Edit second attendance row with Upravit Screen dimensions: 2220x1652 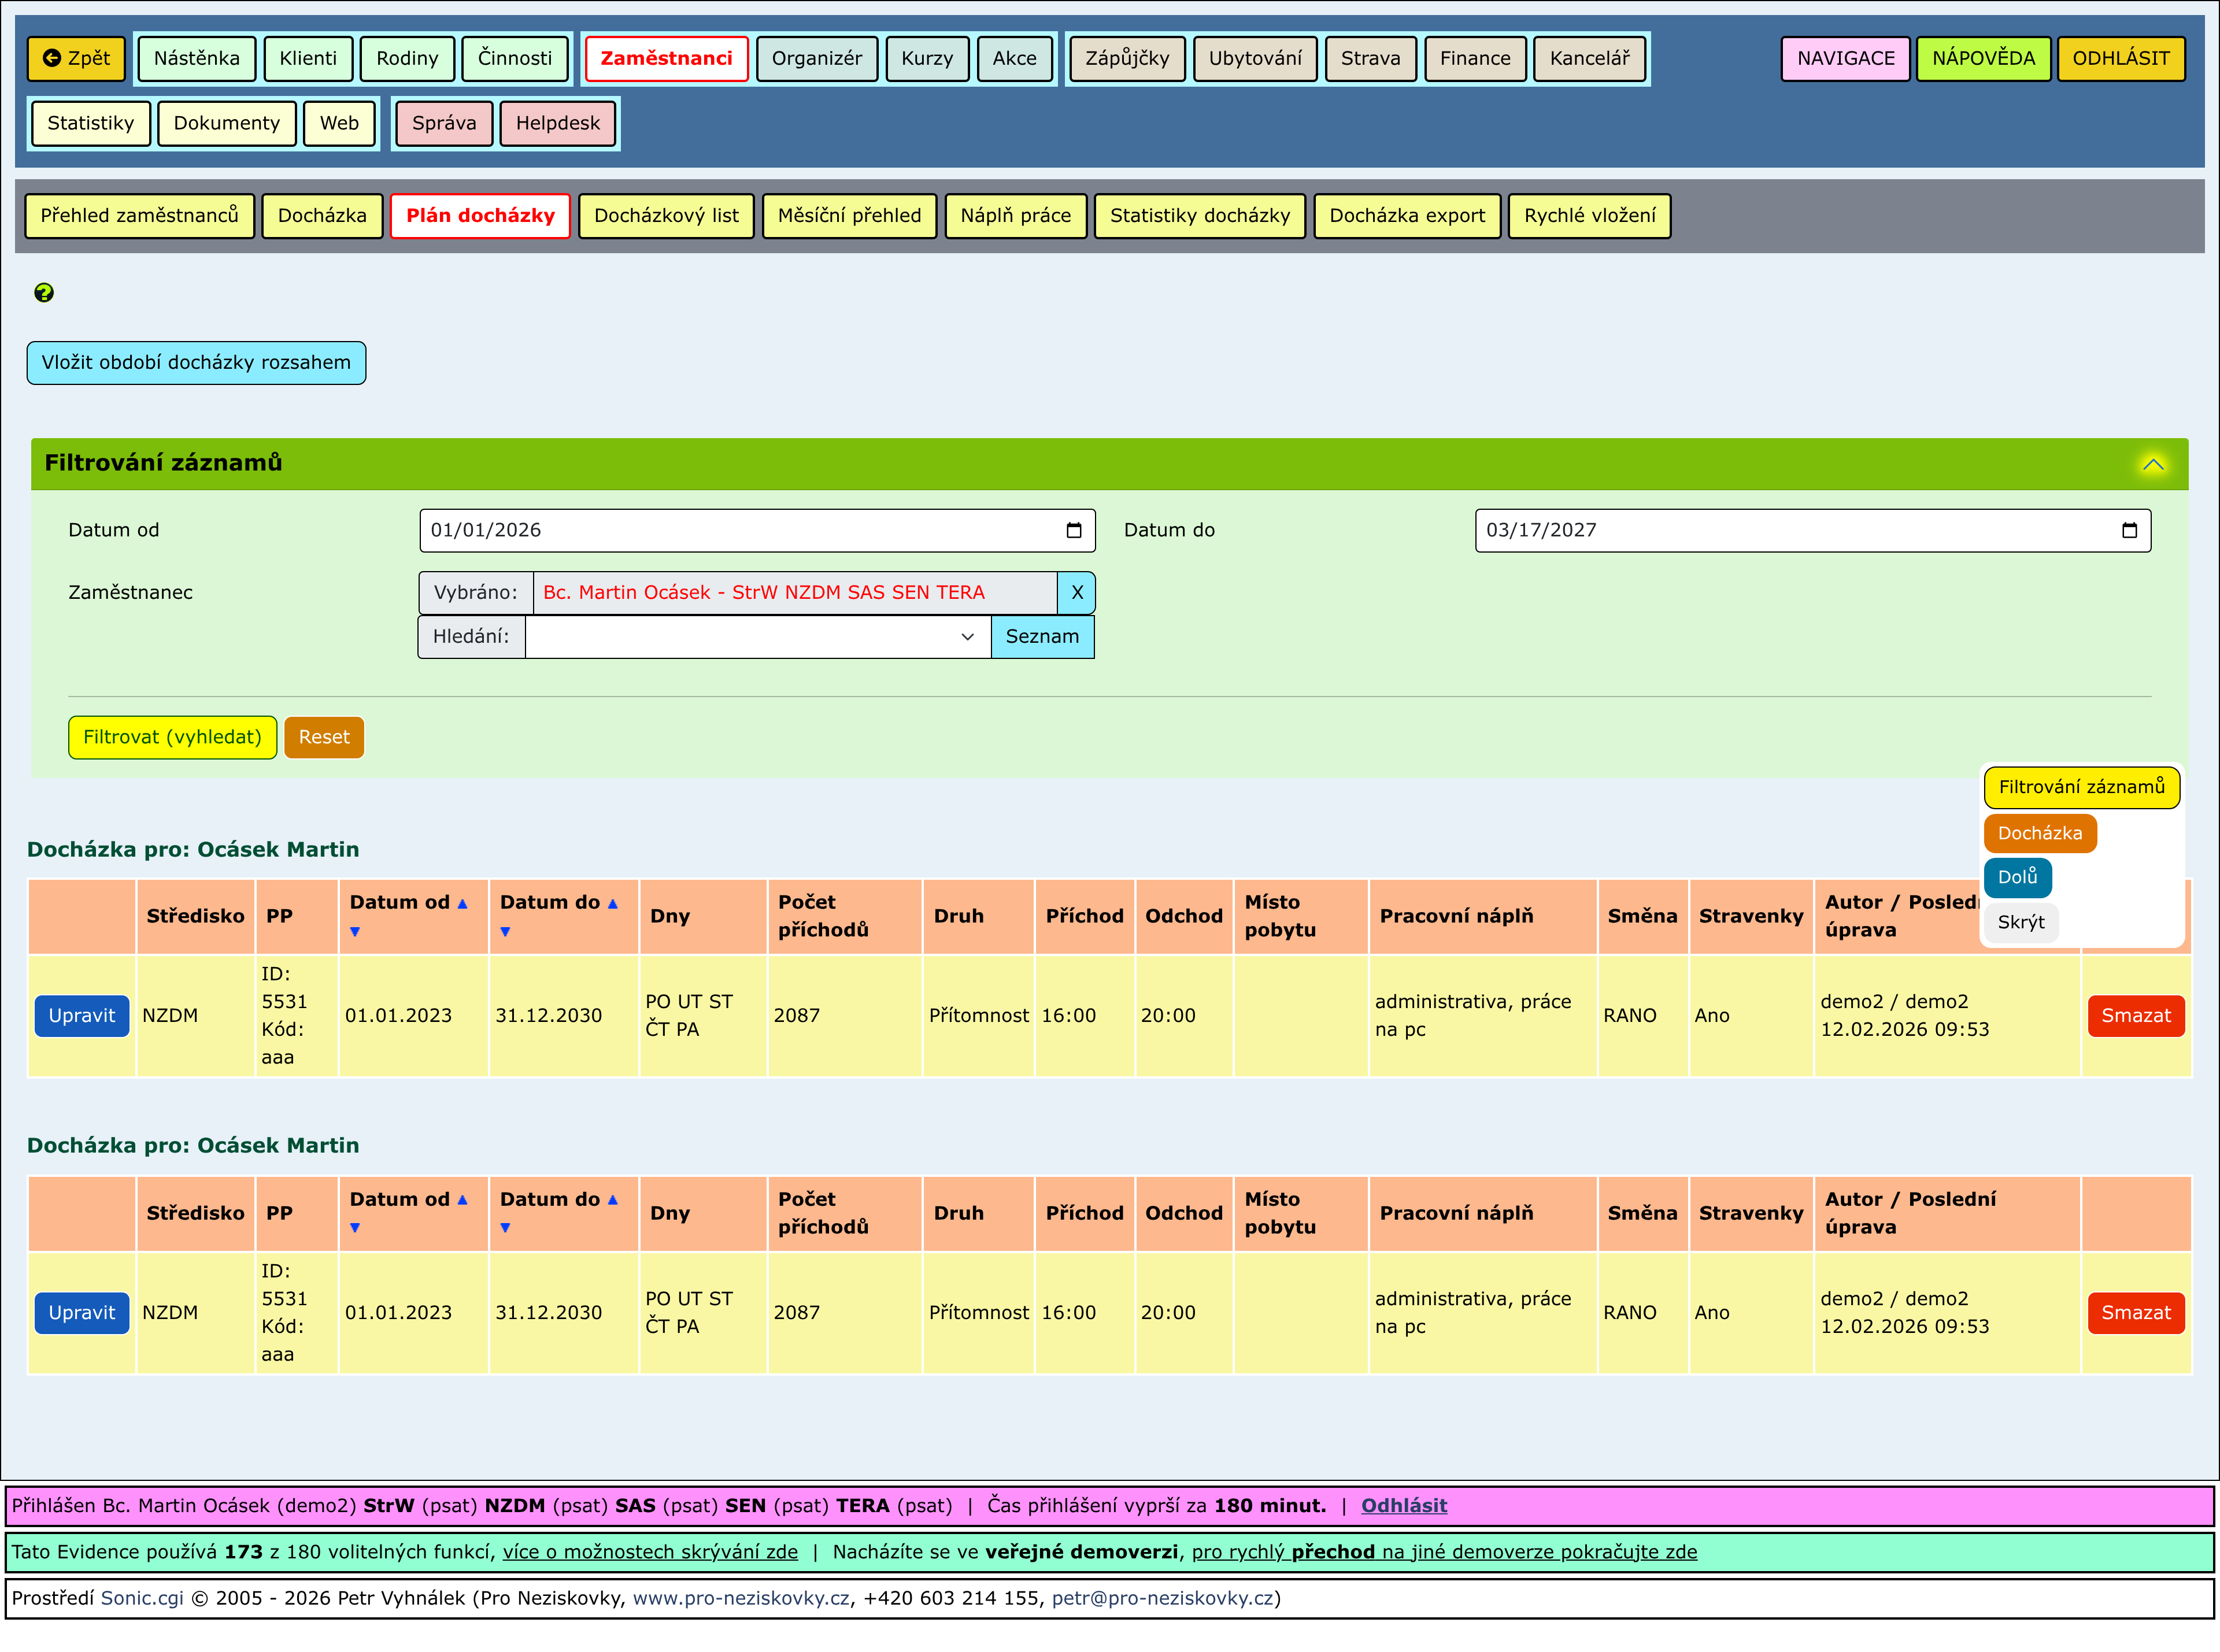[x=82, y=1313]
